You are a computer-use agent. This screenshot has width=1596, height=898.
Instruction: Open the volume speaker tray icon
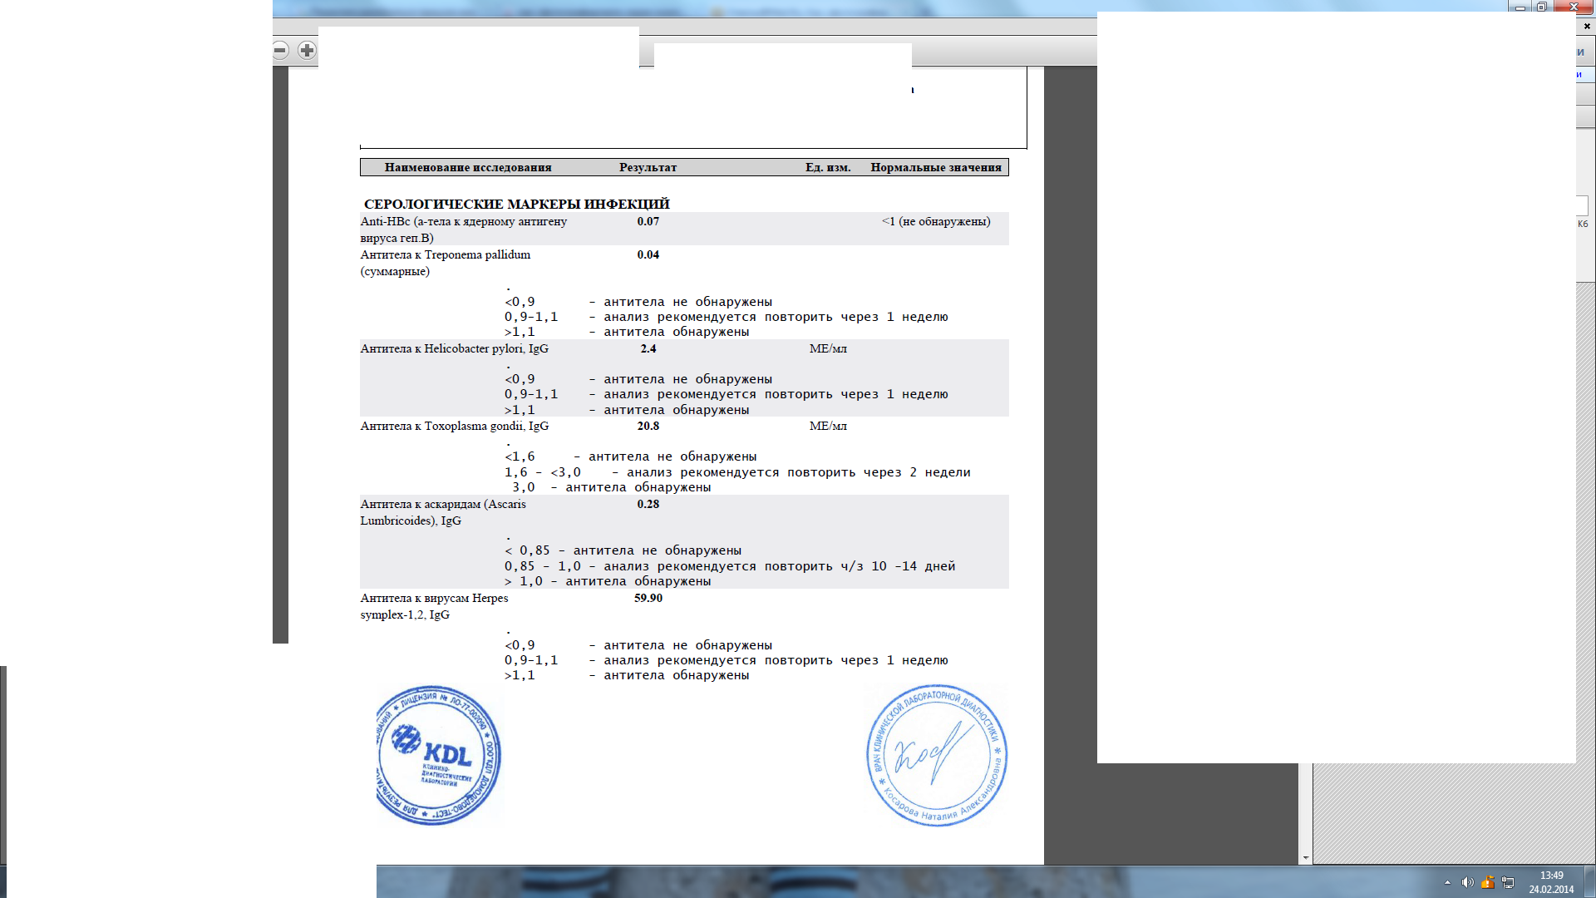[x=1467, y=882]
